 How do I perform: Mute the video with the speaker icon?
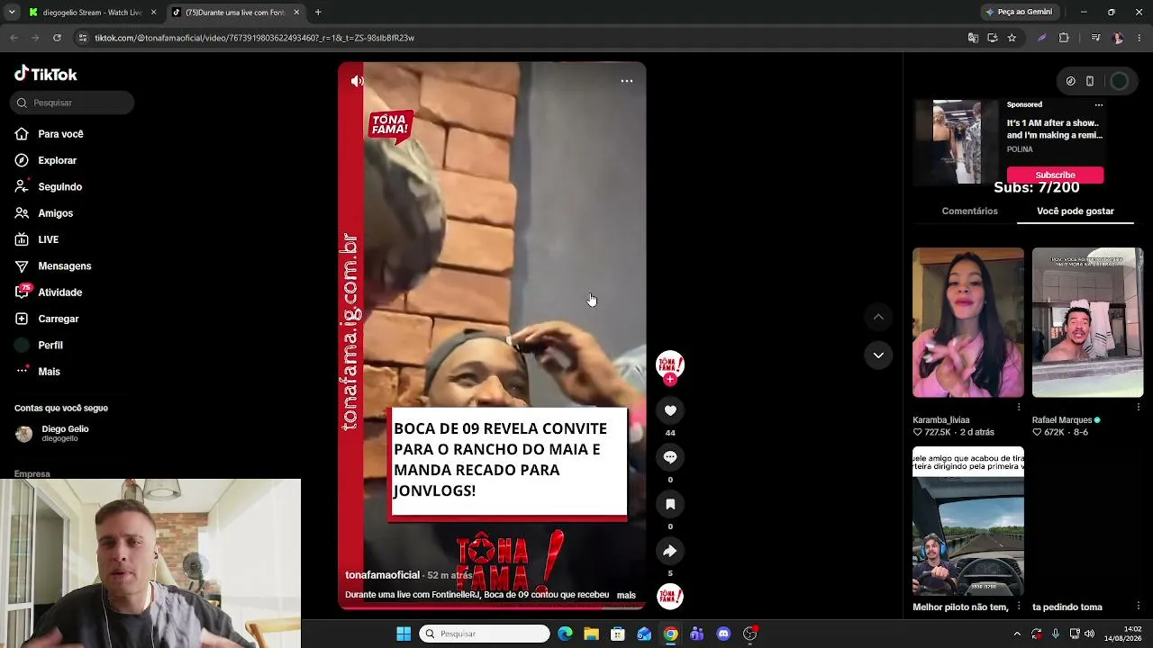(x=357, y=81)
